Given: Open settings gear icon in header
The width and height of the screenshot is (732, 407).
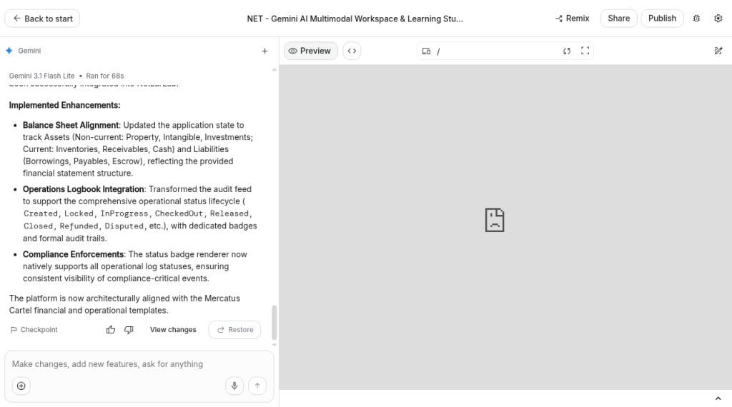Looking at the screenshot, I should [718, 19].
